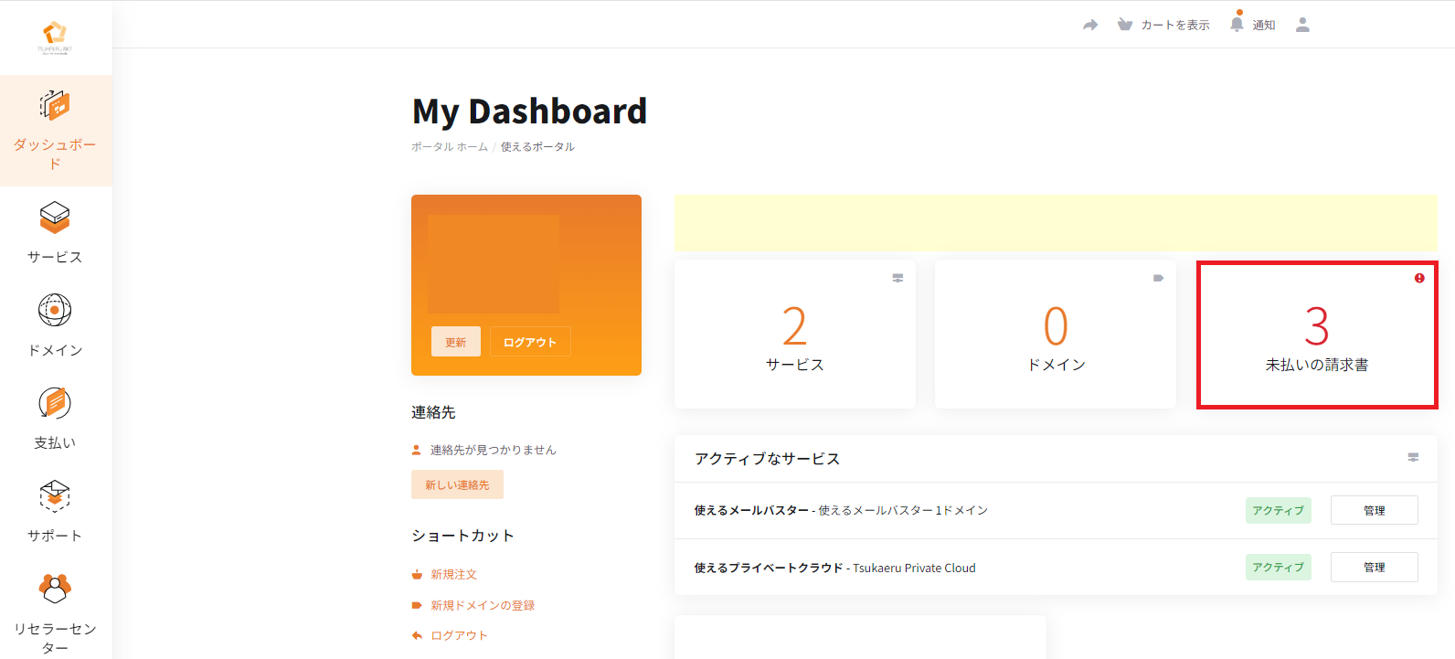Click 管理 for 使えるメールバスター
The height and width of the screenshot is (659, 1455).
[1375, 510]
